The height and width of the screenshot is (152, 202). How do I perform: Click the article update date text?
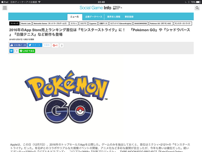click(21, 39)
